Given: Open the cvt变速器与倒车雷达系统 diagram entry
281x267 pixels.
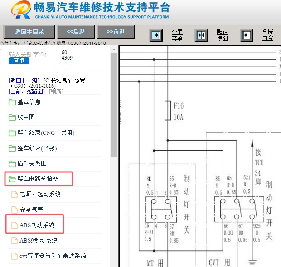Looking at the screenshot, I should (53, 256).
